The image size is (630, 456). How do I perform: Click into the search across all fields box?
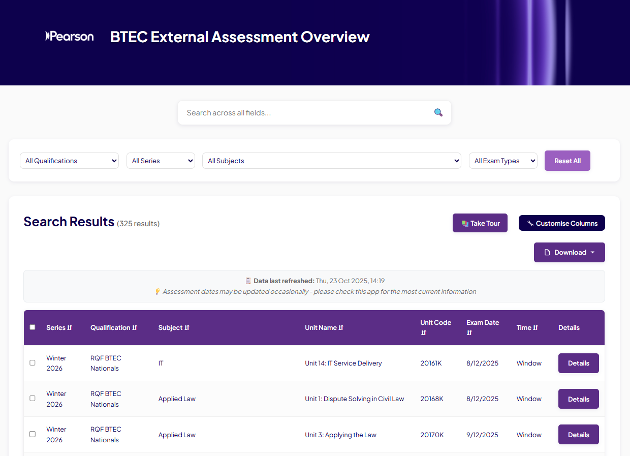(x=305, y=113)
